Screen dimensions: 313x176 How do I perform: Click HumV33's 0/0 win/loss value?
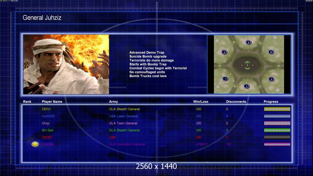198,116
